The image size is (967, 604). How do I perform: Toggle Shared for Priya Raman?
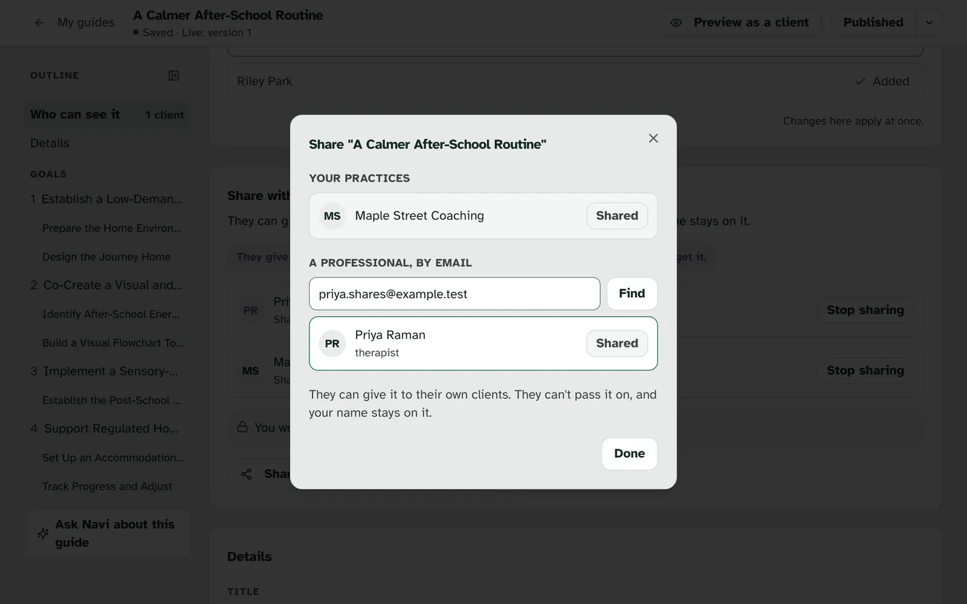(x=617, y=343)
